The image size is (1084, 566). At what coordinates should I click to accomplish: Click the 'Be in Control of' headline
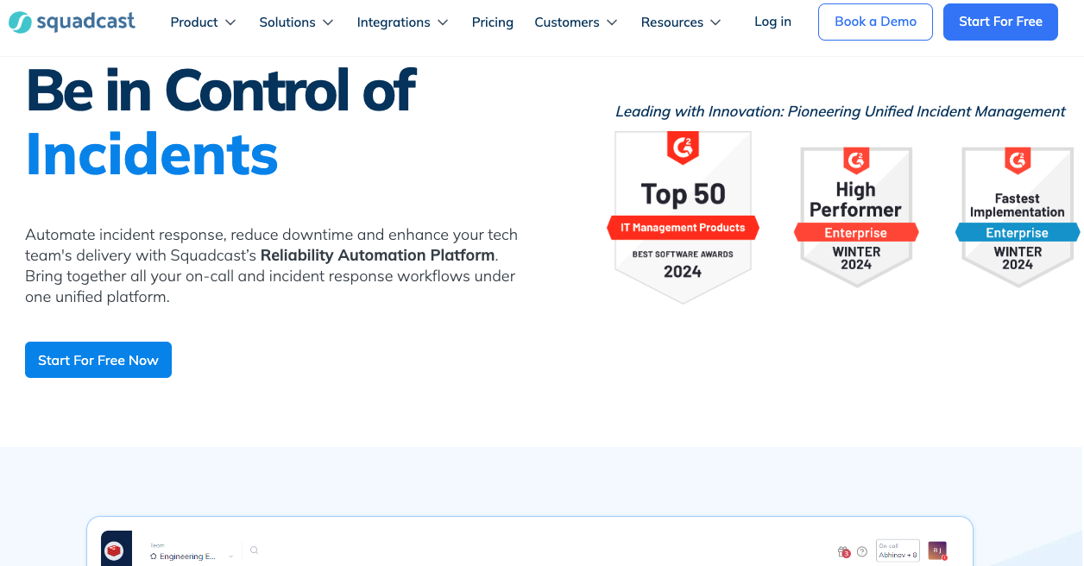pyautogui.click(x=221, y=89)
